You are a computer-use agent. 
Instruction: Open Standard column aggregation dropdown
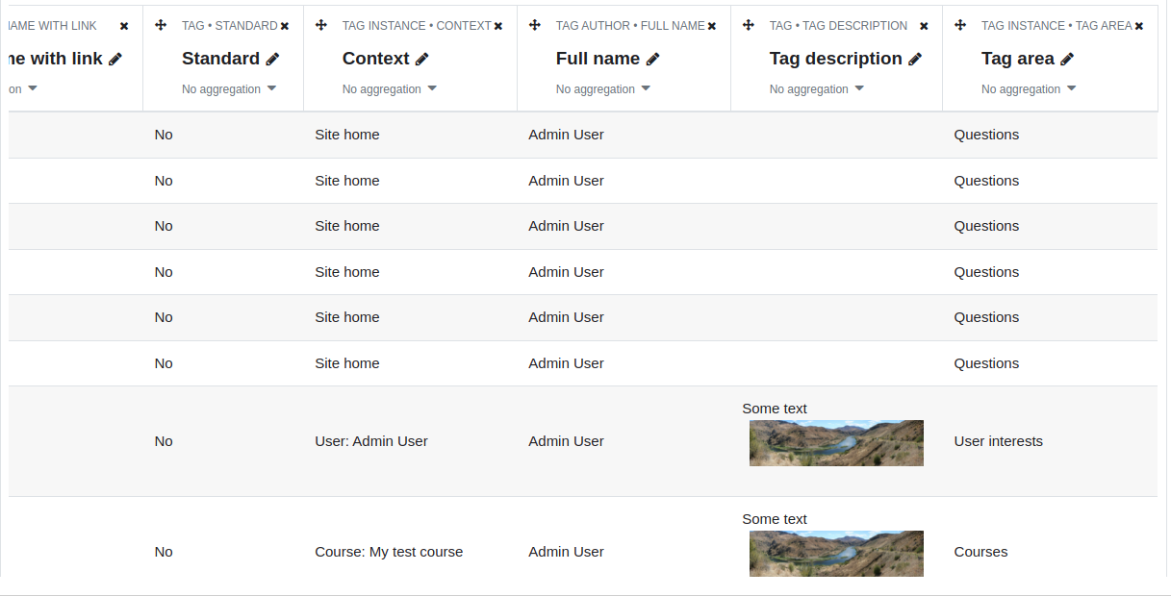229,89
